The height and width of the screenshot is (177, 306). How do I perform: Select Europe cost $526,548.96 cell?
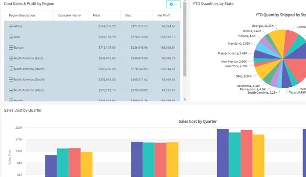(x=139, y=48)
